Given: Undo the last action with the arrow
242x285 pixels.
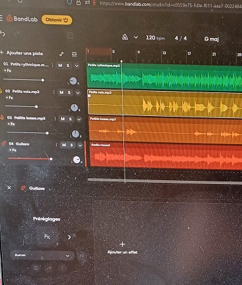Looking at the screenshot, I should coord(3,33).
